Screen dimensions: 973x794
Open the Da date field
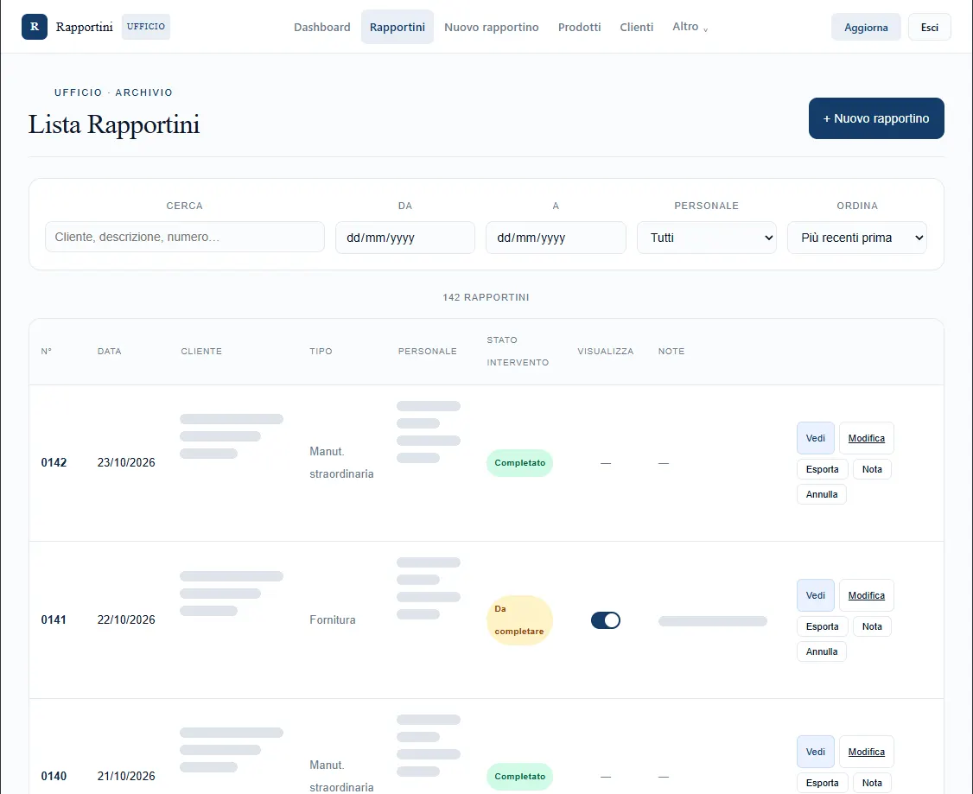click(405, 238)
